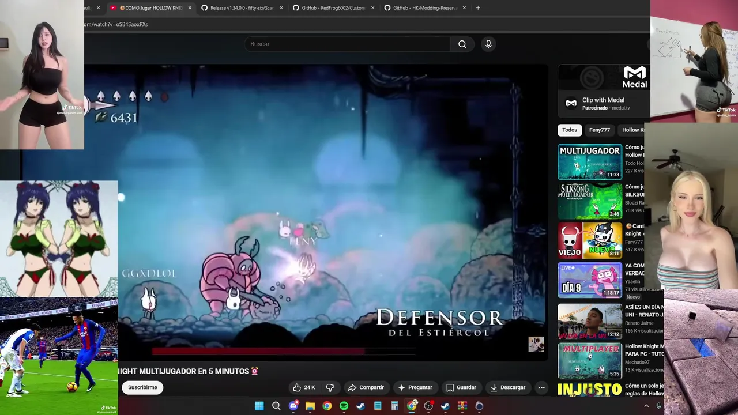Switch to Release v1.34.0.0 fifty-six tab
Viewport: 738px width, 415px height.
(x=242, y=8)
